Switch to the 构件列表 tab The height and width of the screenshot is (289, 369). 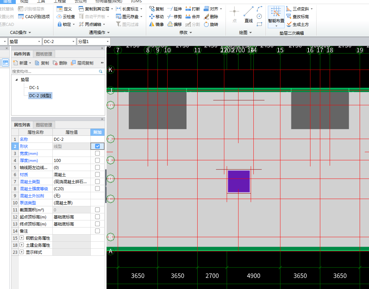point(22,54)
